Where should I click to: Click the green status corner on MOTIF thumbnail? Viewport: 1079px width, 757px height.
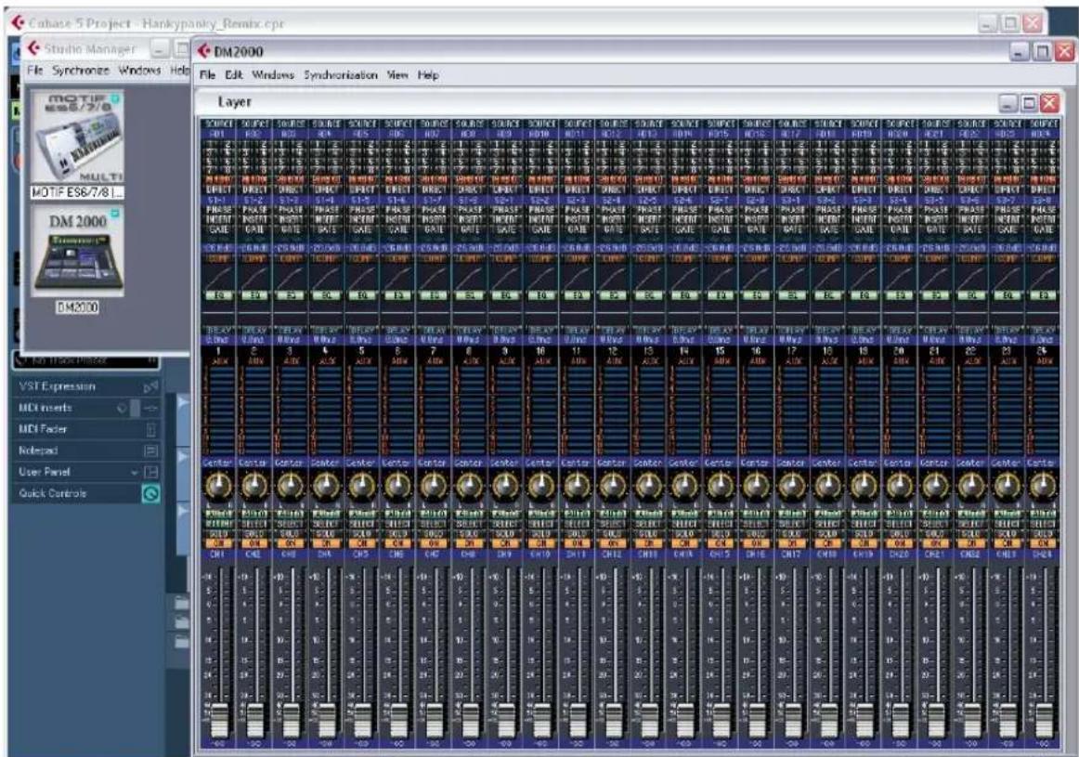tap(115, 99)
